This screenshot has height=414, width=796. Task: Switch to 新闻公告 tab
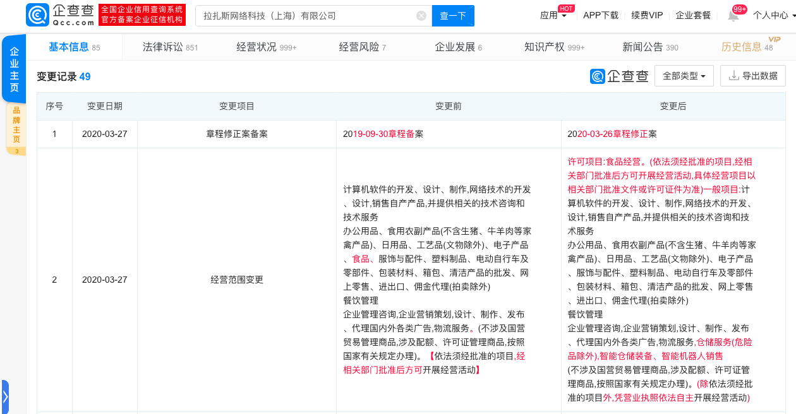[x=650, y=47]
